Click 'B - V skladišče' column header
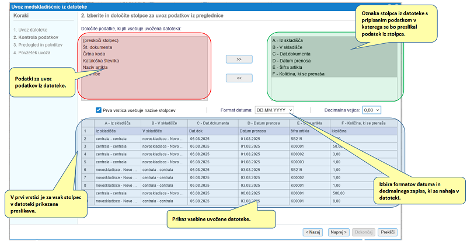 click(164, 123)
